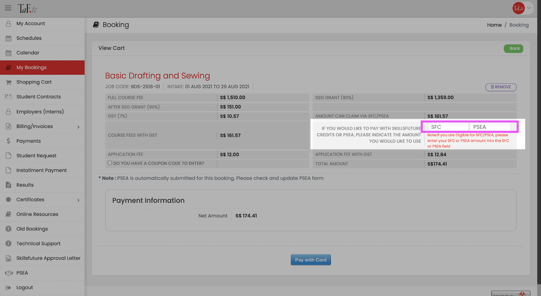Click the View Cart heading
This screenshot has height=296, width=541.
point(112,48)
